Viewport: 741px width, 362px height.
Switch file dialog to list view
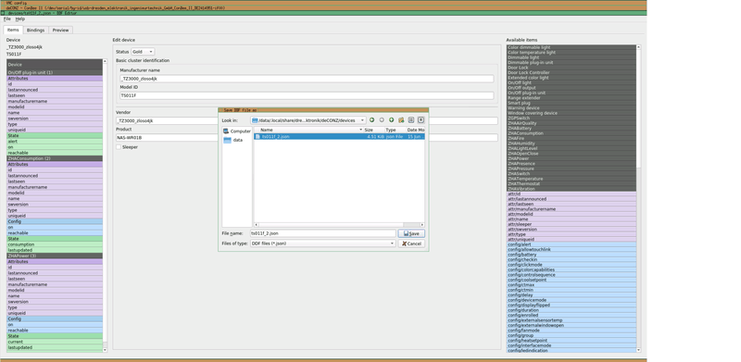pyautogui.click(x=411, y=120)
